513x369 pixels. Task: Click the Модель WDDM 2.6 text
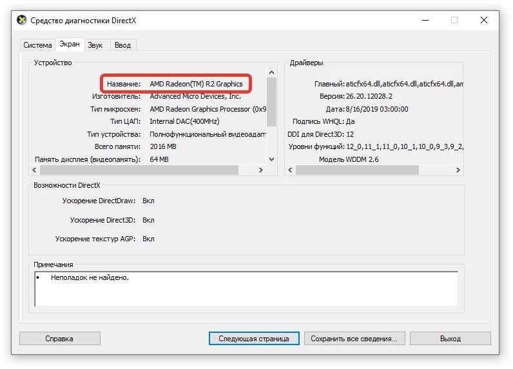(349, 159)
